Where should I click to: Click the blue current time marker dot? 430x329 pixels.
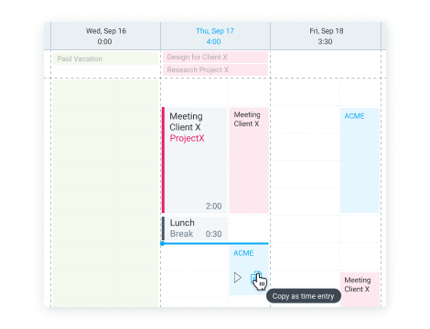(x=163, y=243)
